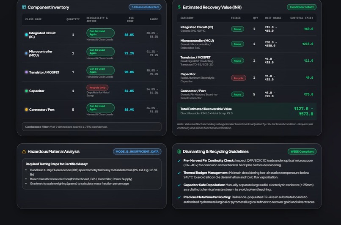Click the Recycle Only pill for Capacitor
The width and height of the screenshot is (341, 225).
tap(97, 88)
